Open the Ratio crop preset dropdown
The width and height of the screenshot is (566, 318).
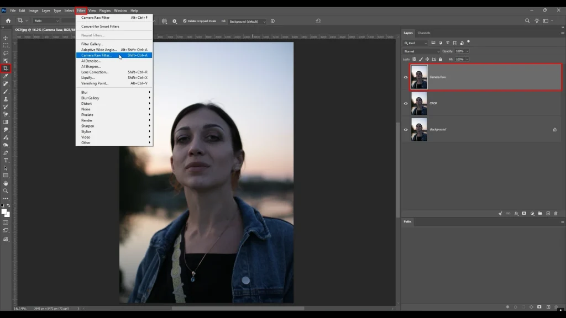click(46, 21)
